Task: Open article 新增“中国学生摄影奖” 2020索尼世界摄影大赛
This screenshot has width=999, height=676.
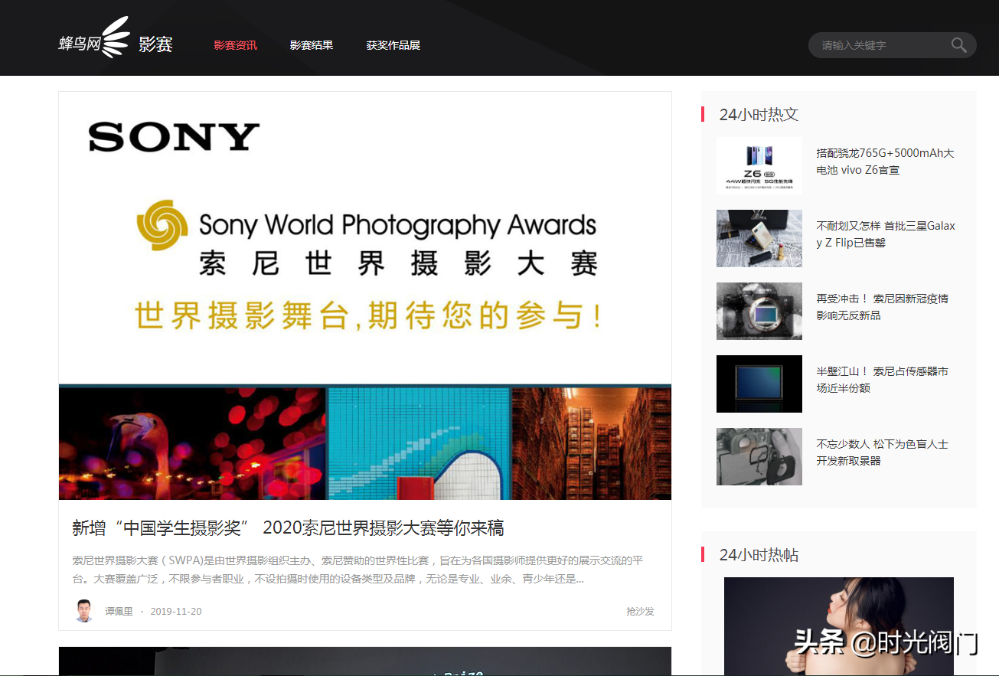Action: click(x=288, y=528)
